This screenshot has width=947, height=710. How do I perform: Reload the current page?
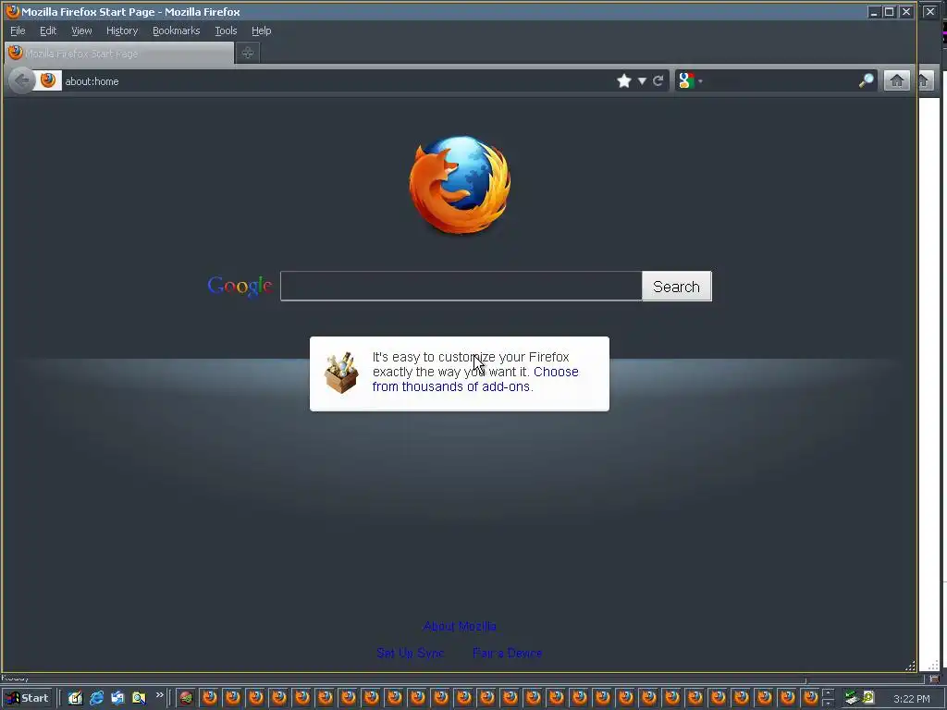(x=658, y=81)
